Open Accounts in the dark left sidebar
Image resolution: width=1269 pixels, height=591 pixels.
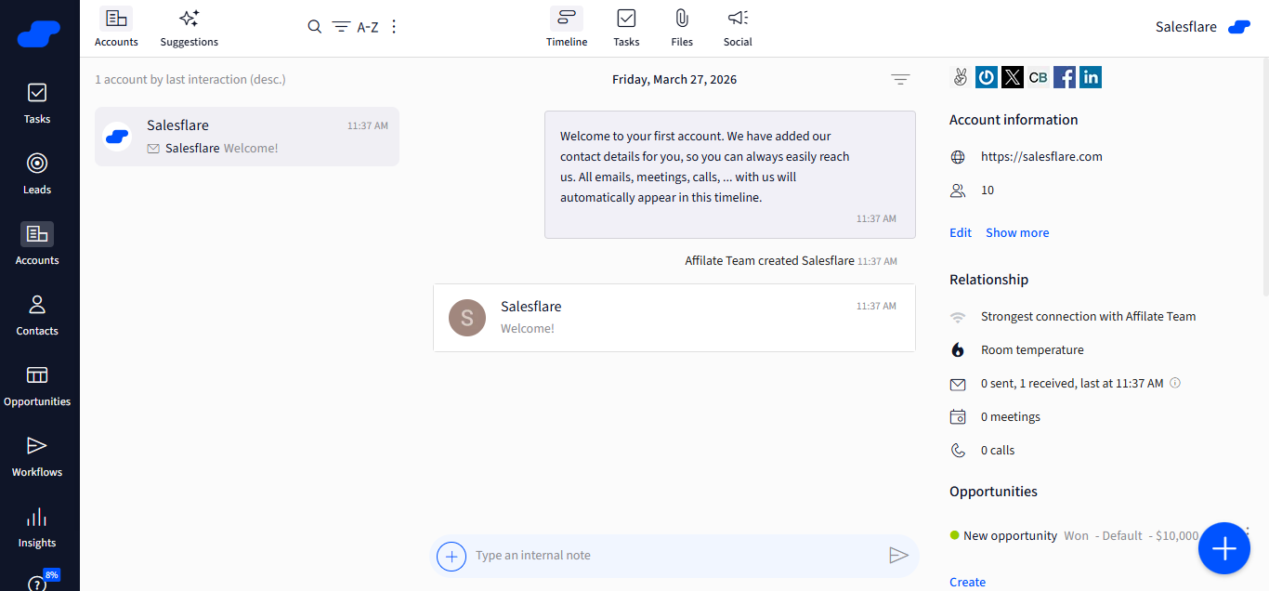37,245
